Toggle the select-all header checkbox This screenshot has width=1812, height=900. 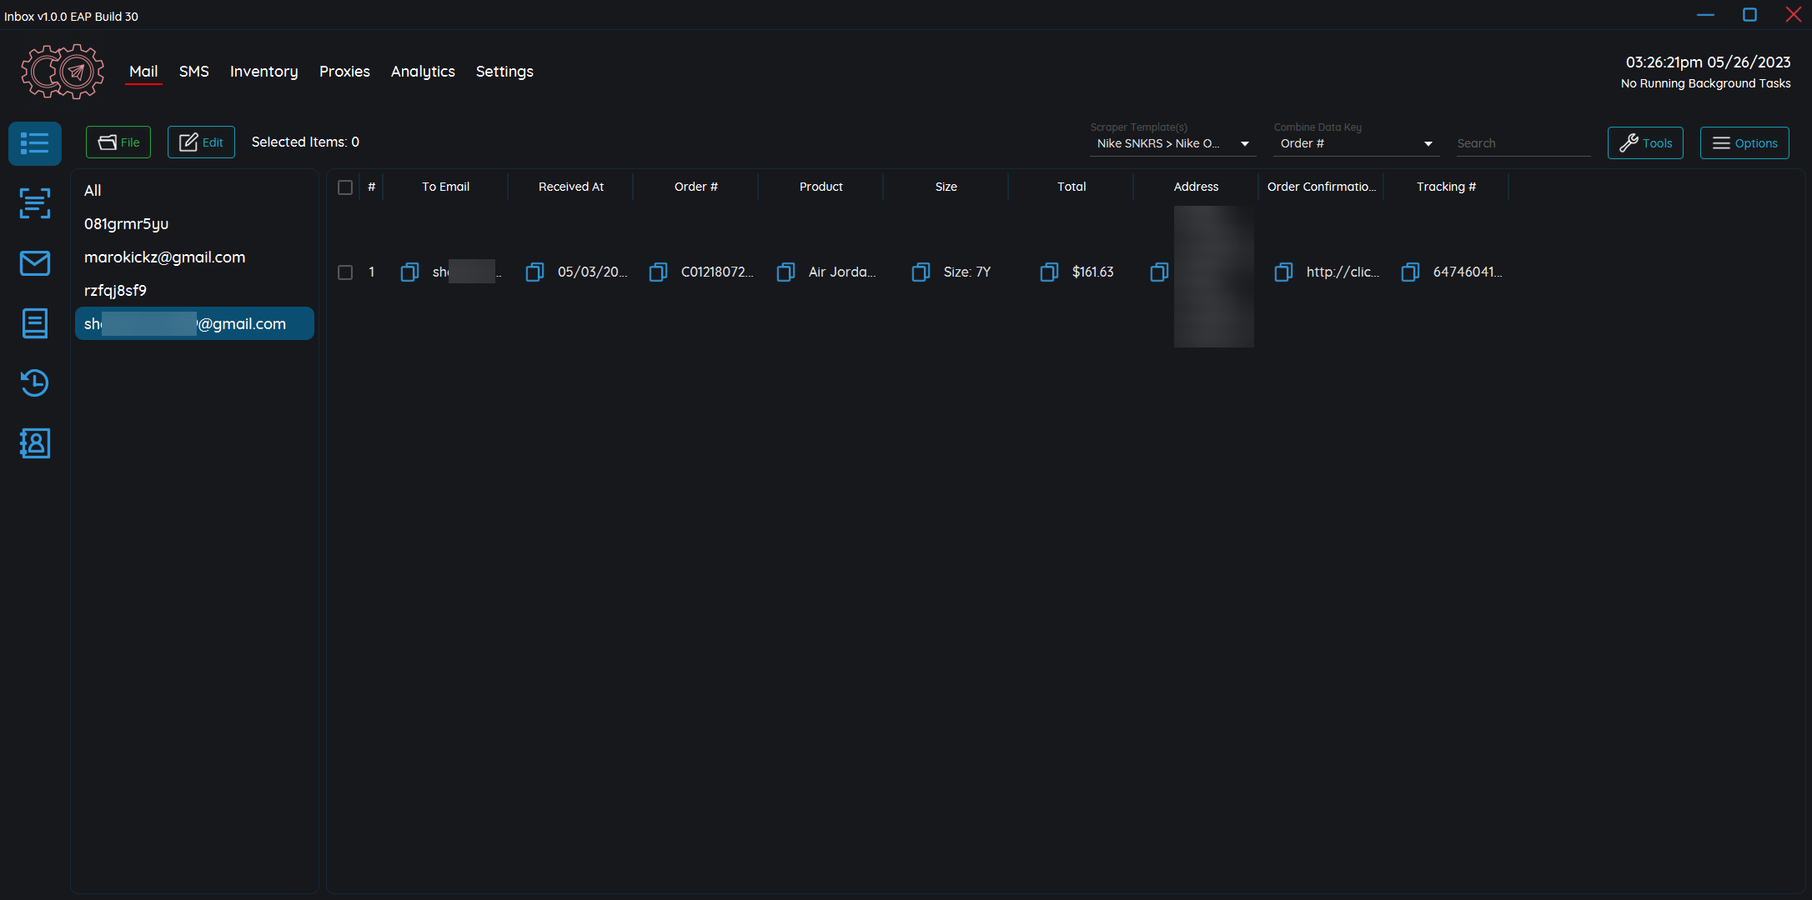pyautogui.click(x=345, y=187)
